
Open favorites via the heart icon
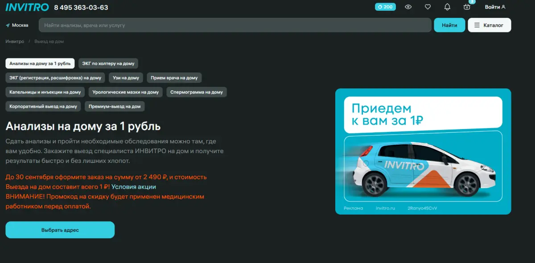[428, 7]
